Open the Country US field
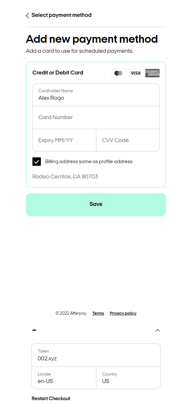 [x=128, y=378]
